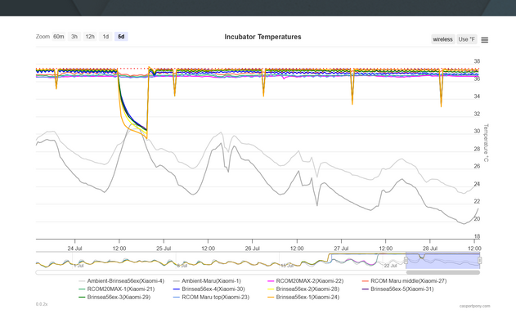Click the navigator's left range handle
This screenshot has height=327, width=516.
click(406, 261)
